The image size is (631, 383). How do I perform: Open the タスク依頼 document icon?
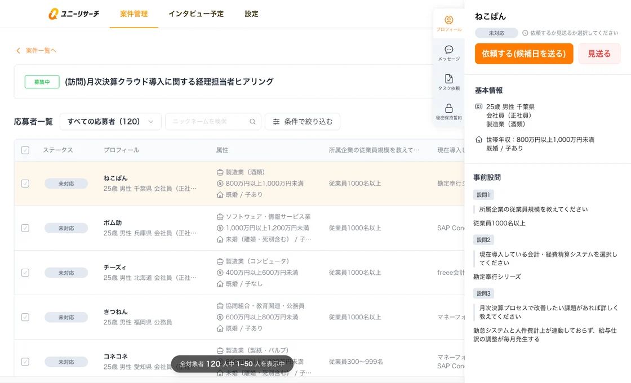(x=448, y=79)
